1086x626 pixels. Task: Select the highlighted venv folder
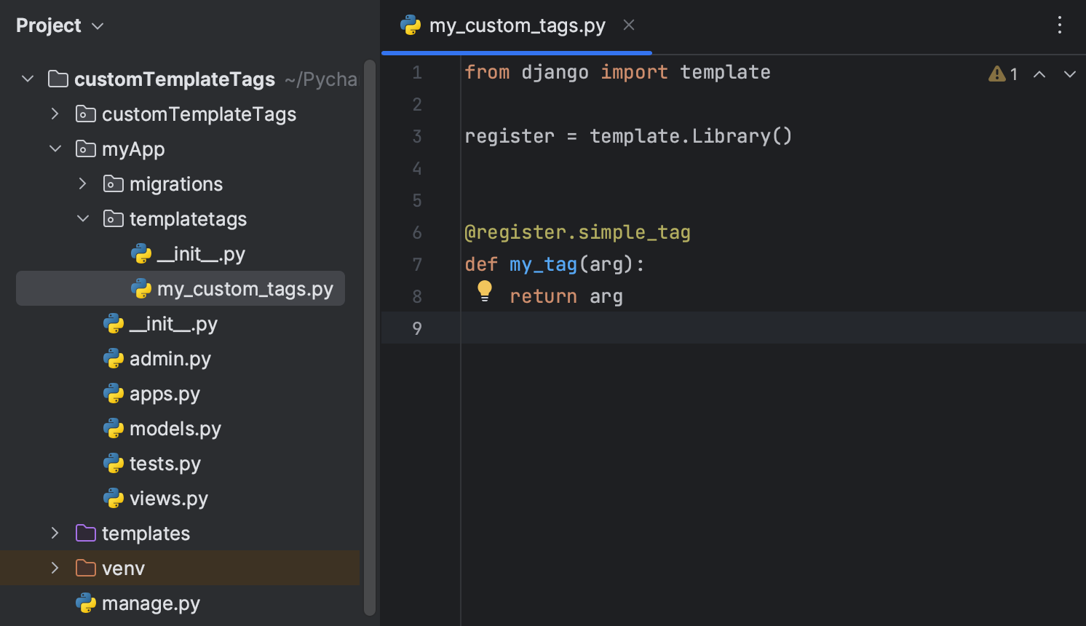[124, 568]
